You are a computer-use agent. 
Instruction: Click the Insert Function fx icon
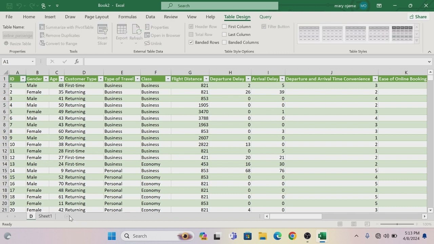point(77,61)
